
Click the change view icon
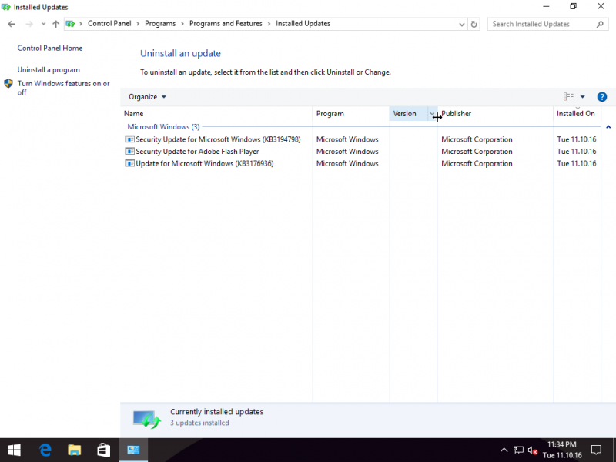(x=568, y=97)
